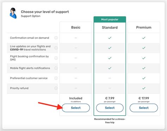Select the Standard € 7.99 plan
This screenshot has height=131, width=167.
point(110,108)
